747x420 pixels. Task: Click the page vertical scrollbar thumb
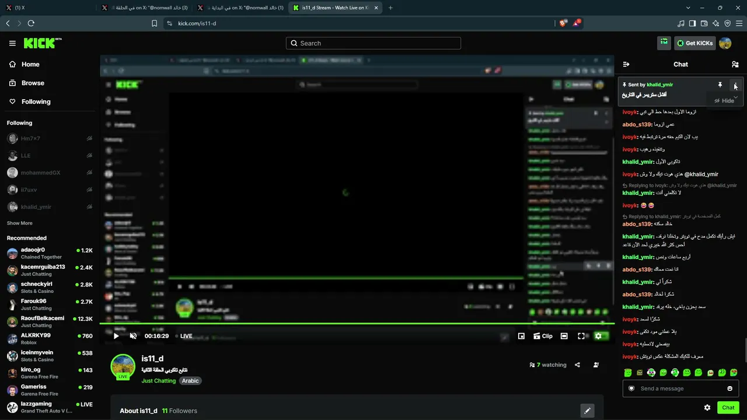click(745, 349)
